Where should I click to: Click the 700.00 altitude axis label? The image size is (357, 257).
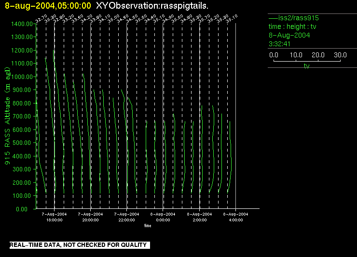[22, 116]
